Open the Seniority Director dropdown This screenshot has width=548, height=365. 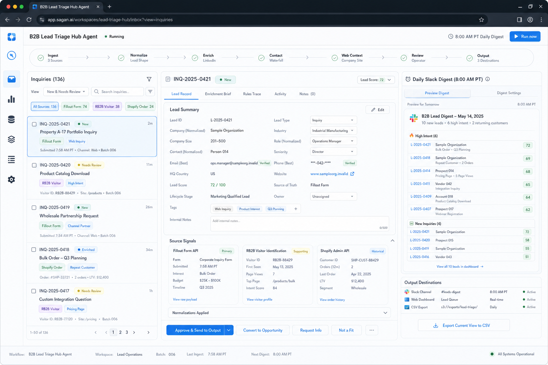333,151
